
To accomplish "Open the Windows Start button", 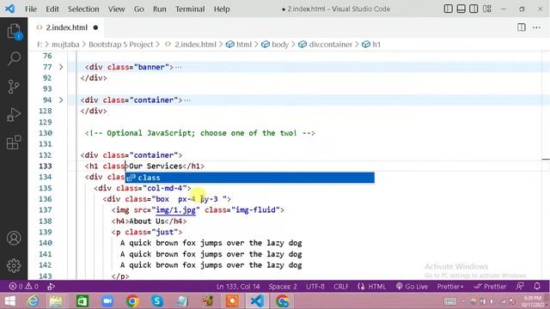I will 9,301.
